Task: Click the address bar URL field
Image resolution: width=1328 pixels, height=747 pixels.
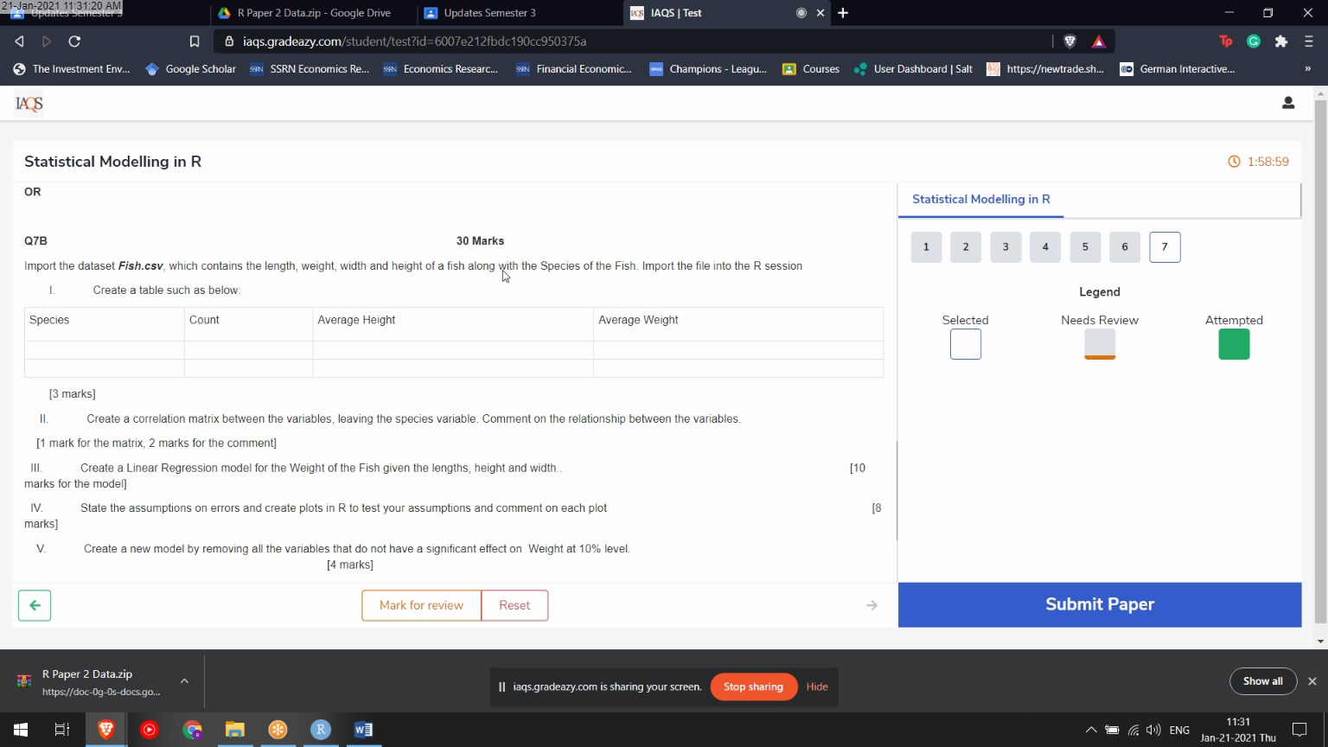Action: 605,41
